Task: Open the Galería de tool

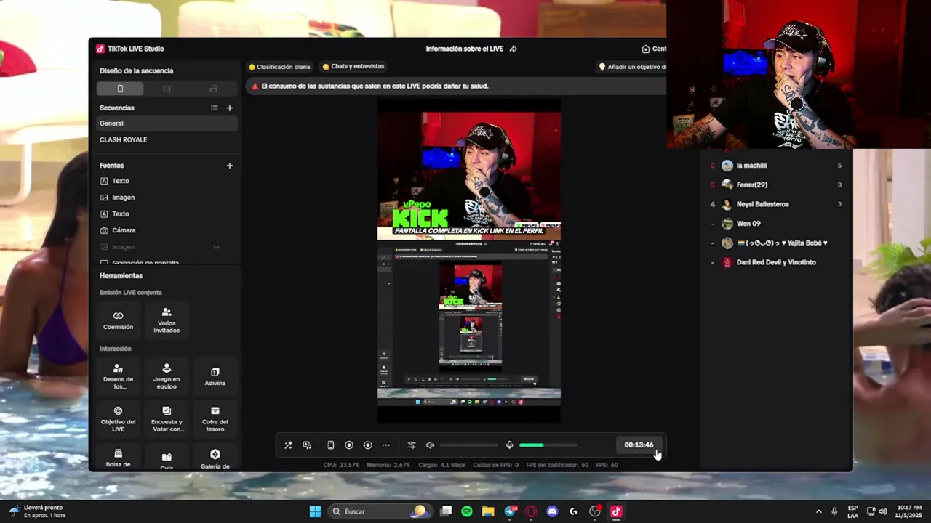Action: [x=215, y=458]
